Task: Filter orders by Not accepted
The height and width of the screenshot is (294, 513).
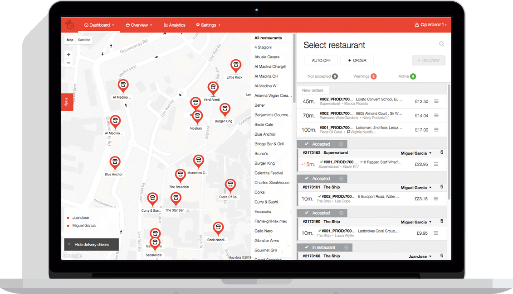Action: click(322, 76)
